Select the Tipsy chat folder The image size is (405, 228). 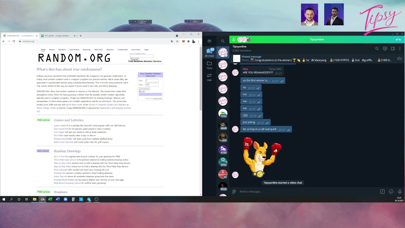(209, 65)
